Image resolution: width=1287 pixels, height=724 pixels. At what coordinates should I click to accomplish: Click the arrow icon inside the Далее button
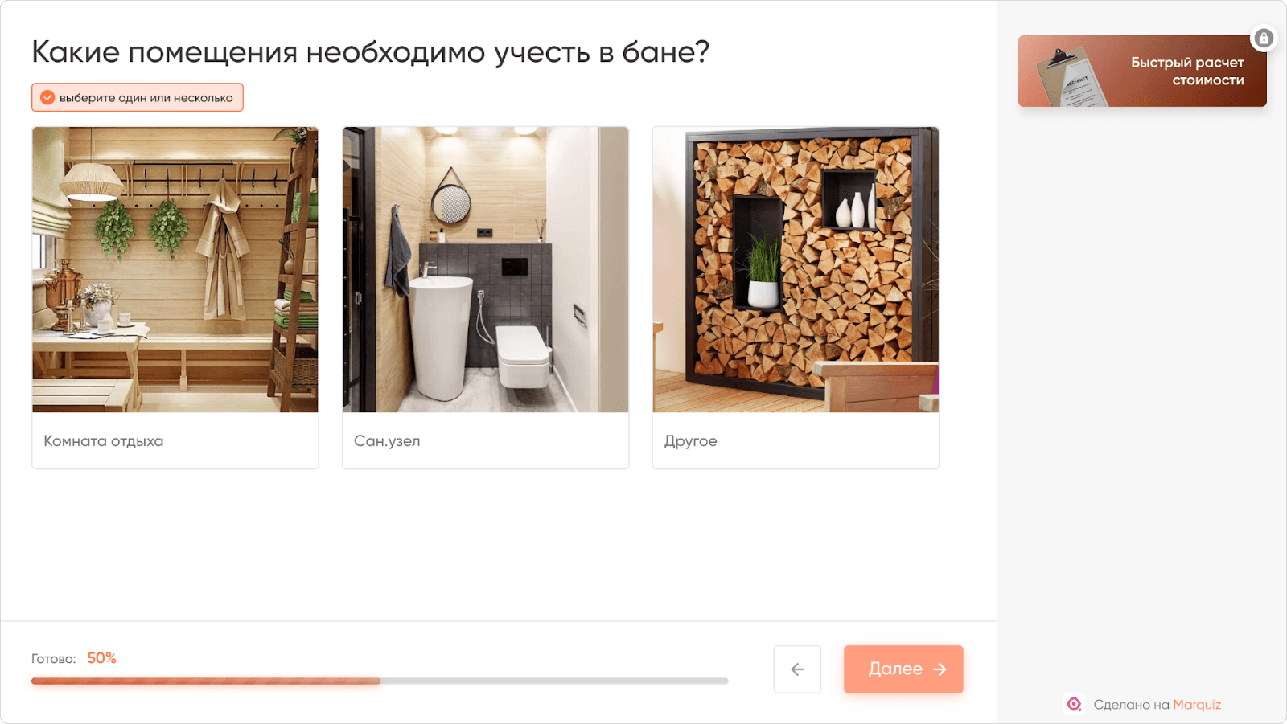[x=940, y=669]
